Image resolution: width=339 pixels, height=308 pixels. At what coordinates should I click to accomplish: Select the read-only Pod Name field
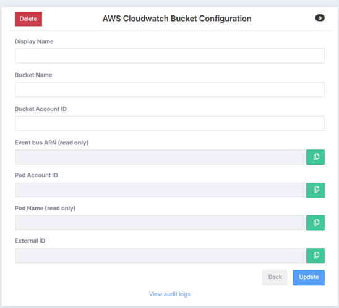(x=160, y=223)
